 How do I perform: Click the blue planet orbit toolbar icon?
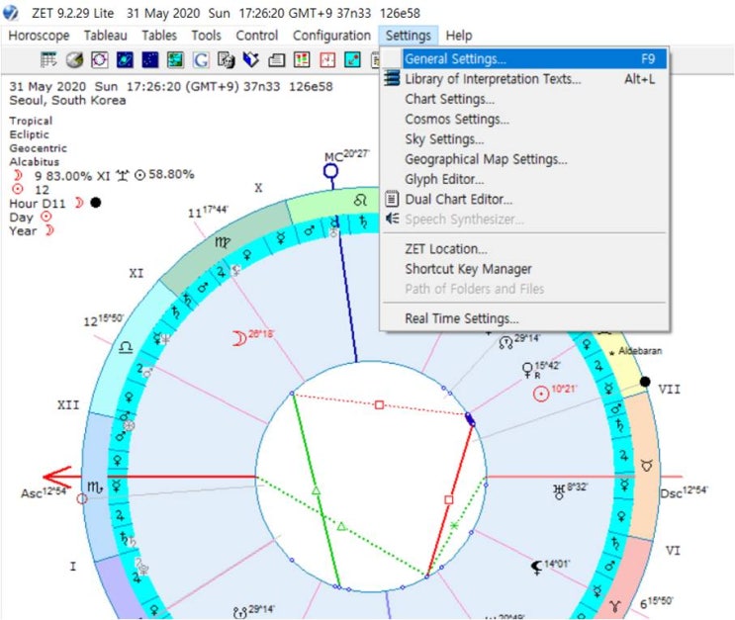pyautogui.click(x=124, y=60)
